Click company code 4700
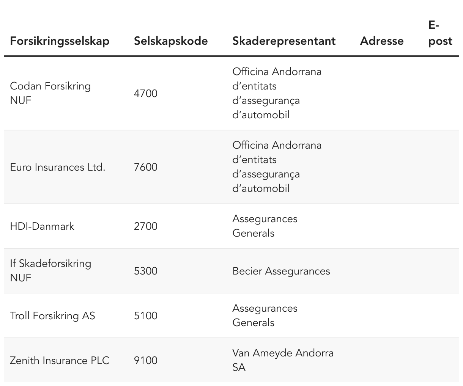This screenshot has height=386, width=463. (145, 93)
